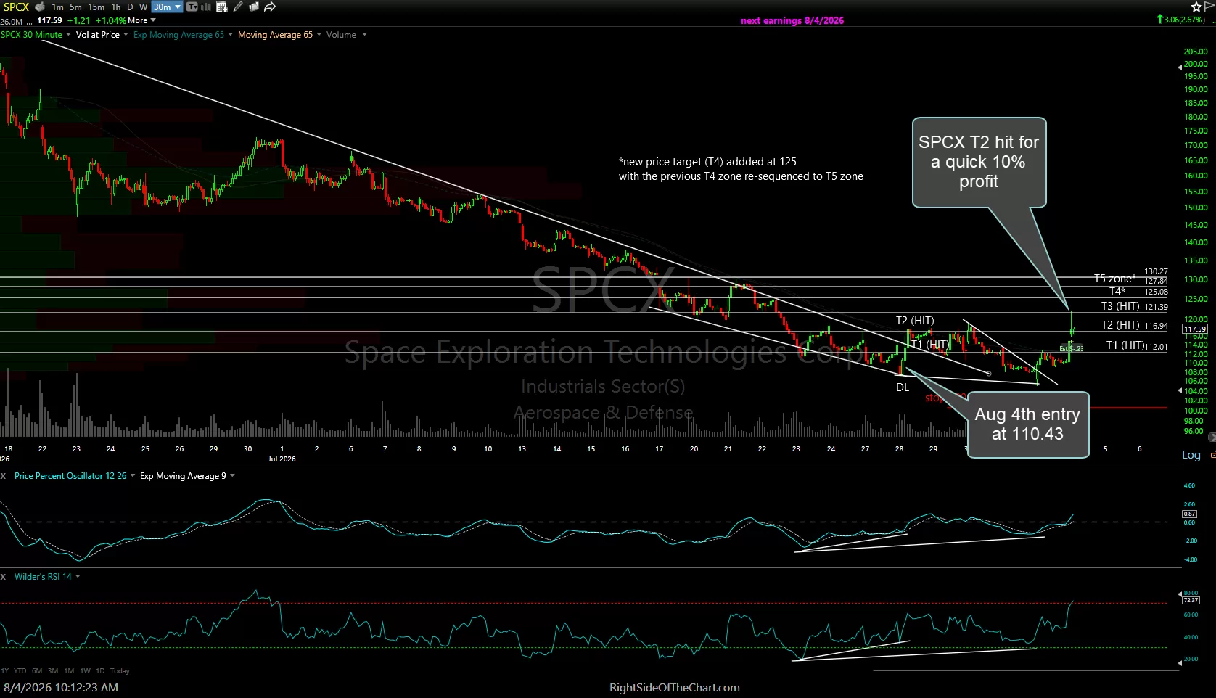Click the +1.04% percent change value
The width and height of the screenshot is (1216, 698).
[111, 20]
